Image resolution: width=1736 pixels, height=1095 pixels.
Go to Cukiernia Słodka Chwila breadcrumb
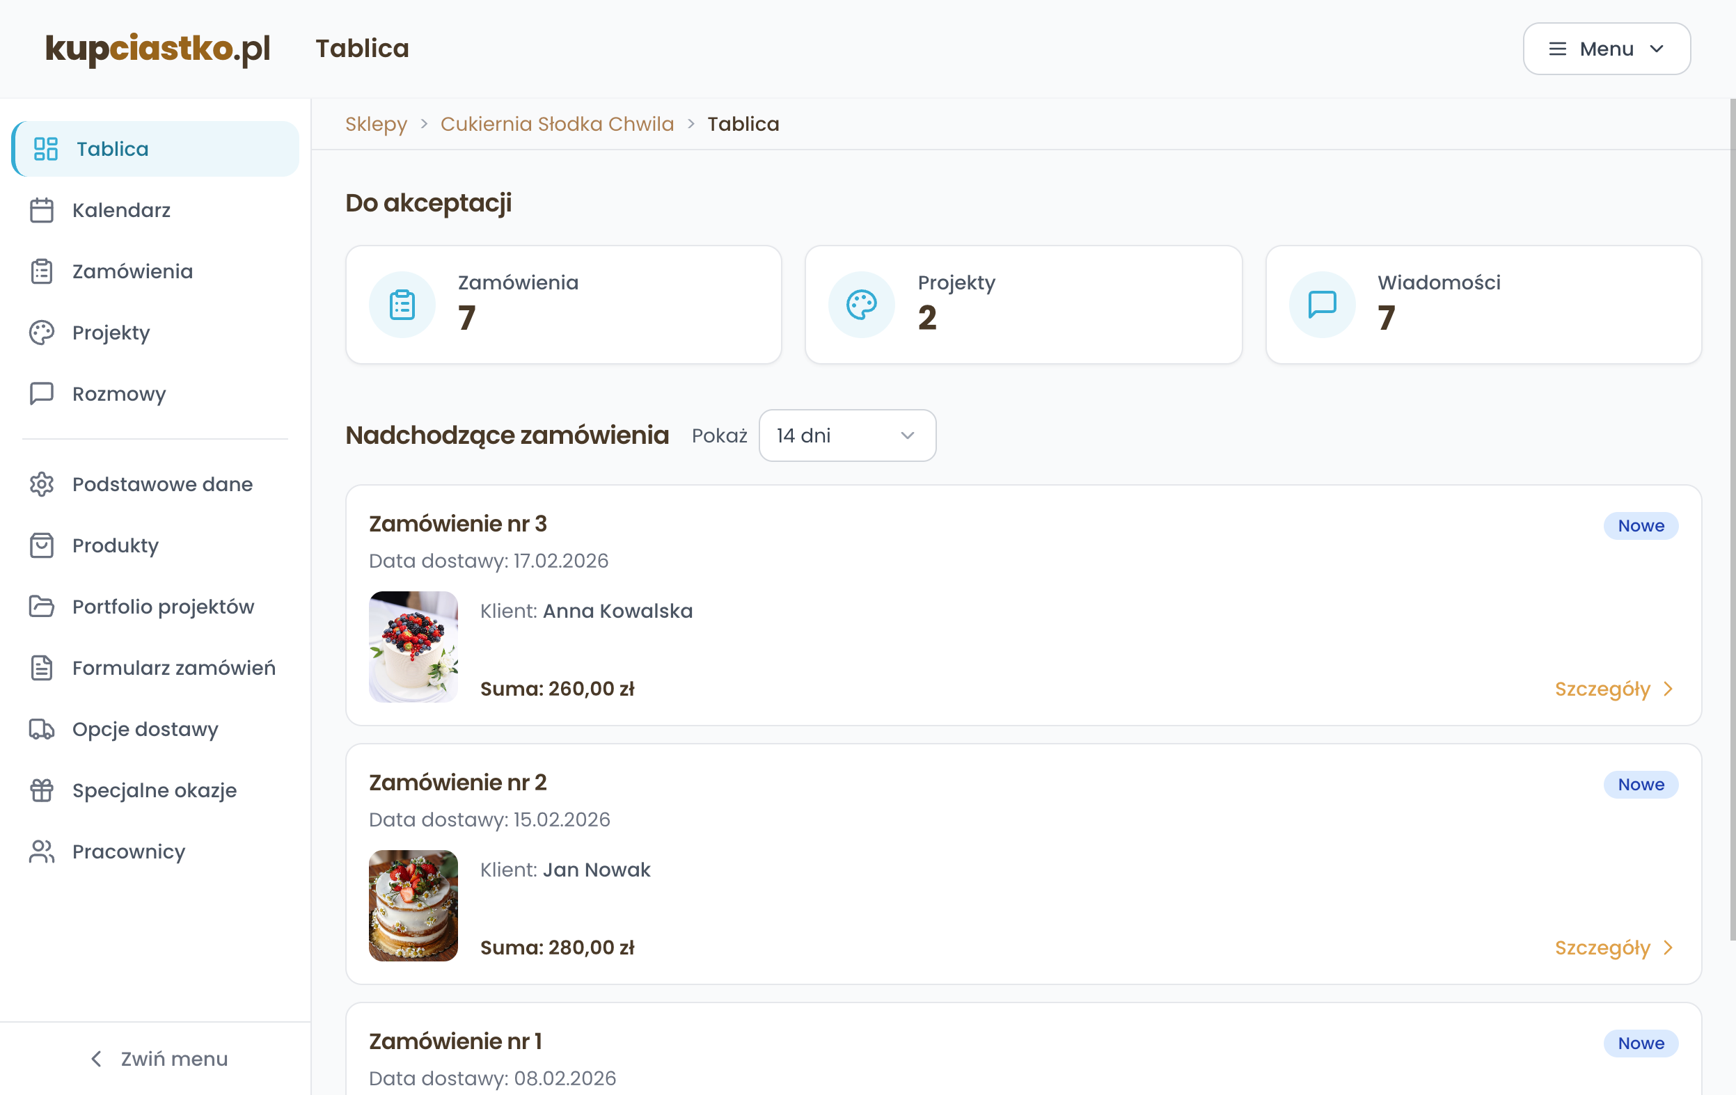point(557,124)
